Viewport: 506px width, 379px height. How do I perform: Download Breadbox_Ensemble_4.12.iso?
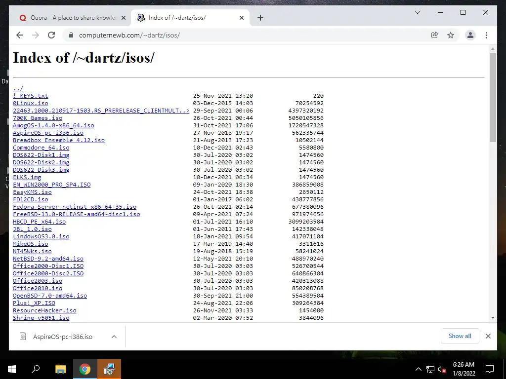coord(59,140)
